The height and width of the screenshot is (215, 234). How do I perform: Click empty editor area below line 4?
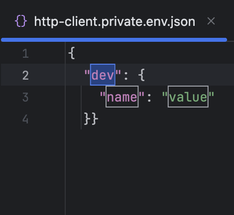(149, 171)
